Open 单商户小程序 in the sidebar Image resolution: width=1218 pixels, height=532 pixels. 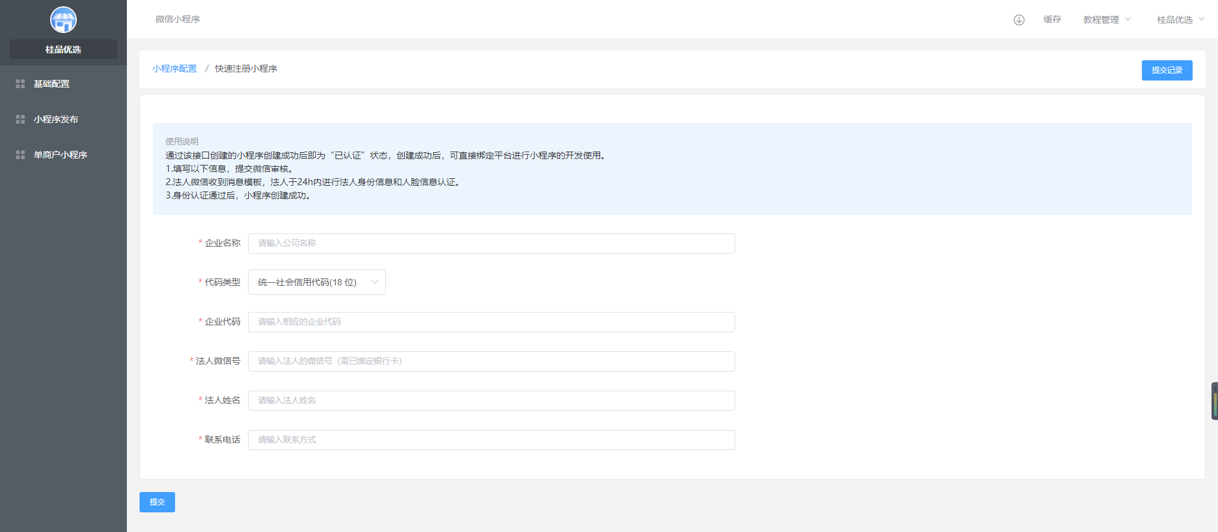60,155
